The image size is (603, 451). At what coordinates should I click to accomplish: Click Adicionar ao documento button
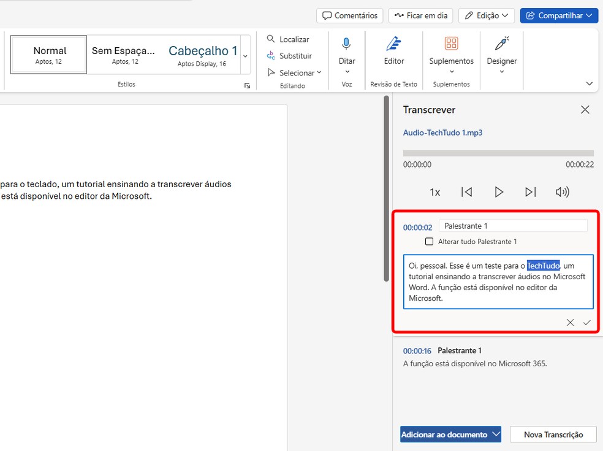(x=445, y=434)
